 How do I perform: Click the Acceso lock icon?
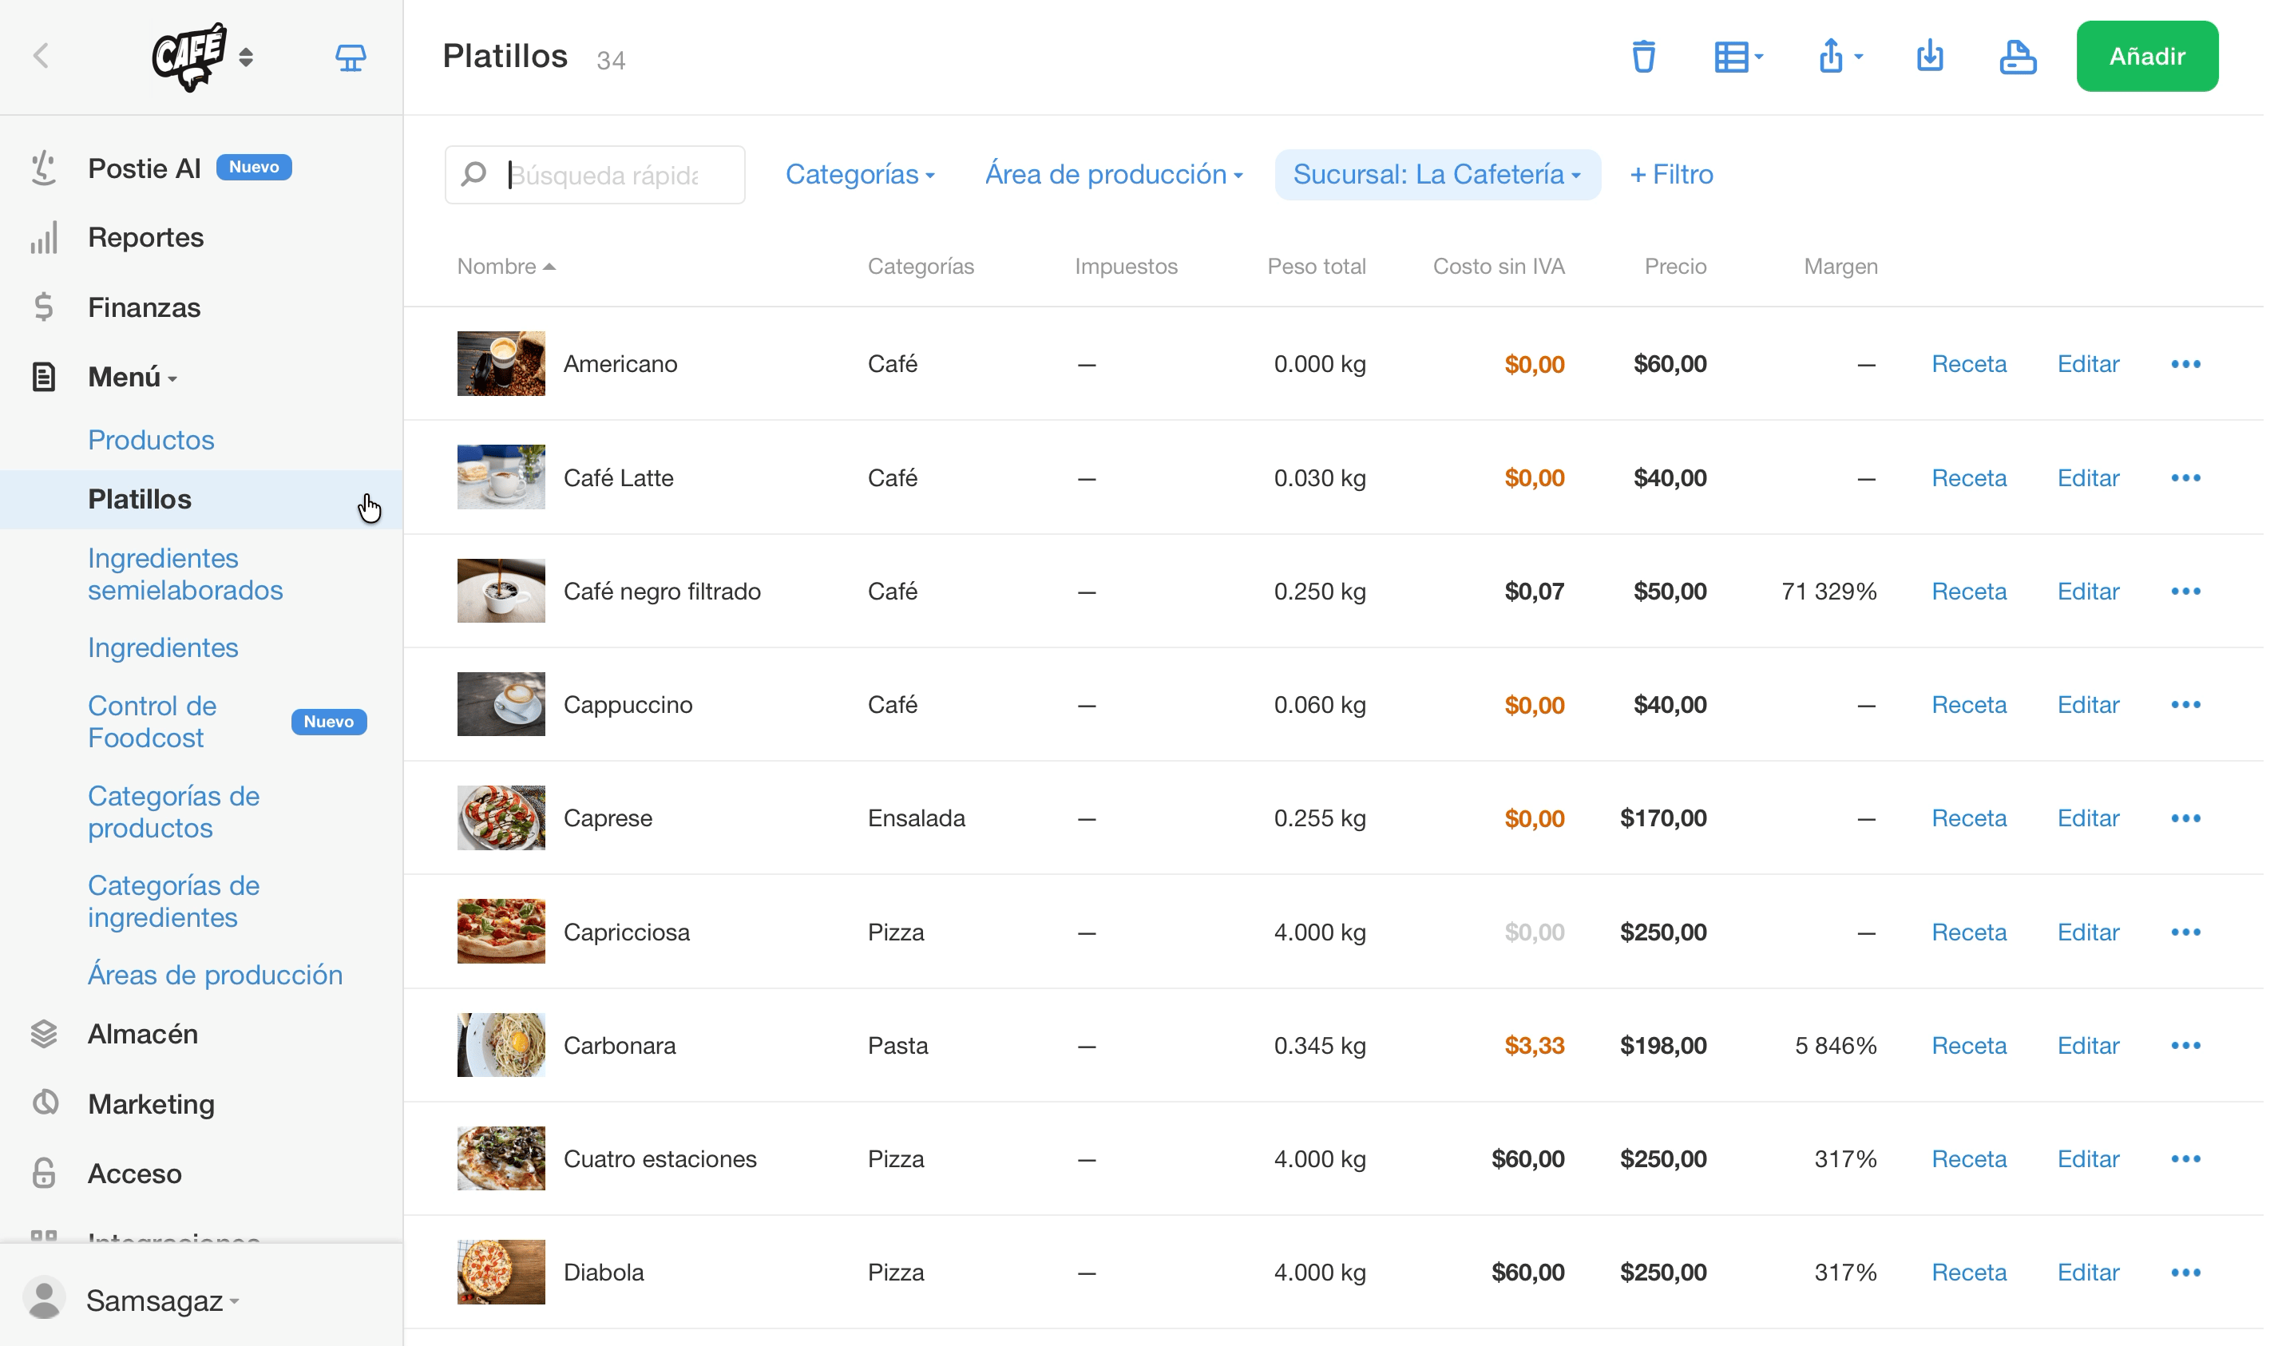pos(44,1174)
